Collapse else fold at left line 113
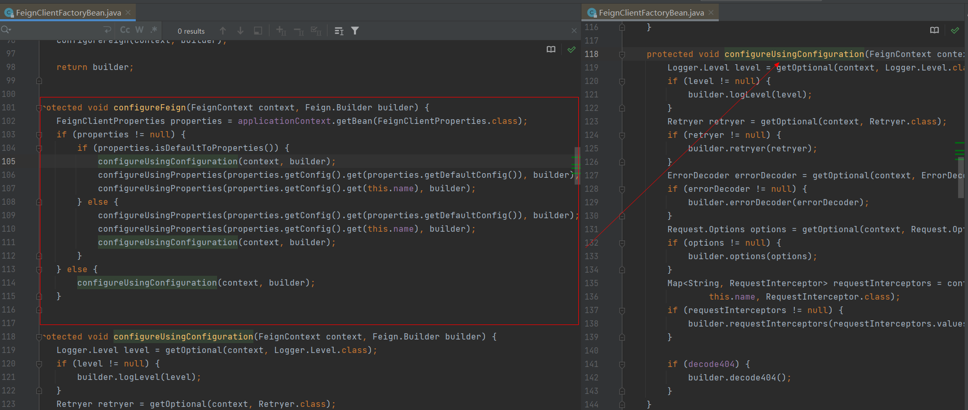Viewport: 968px width, 410px height. (39, 270)
